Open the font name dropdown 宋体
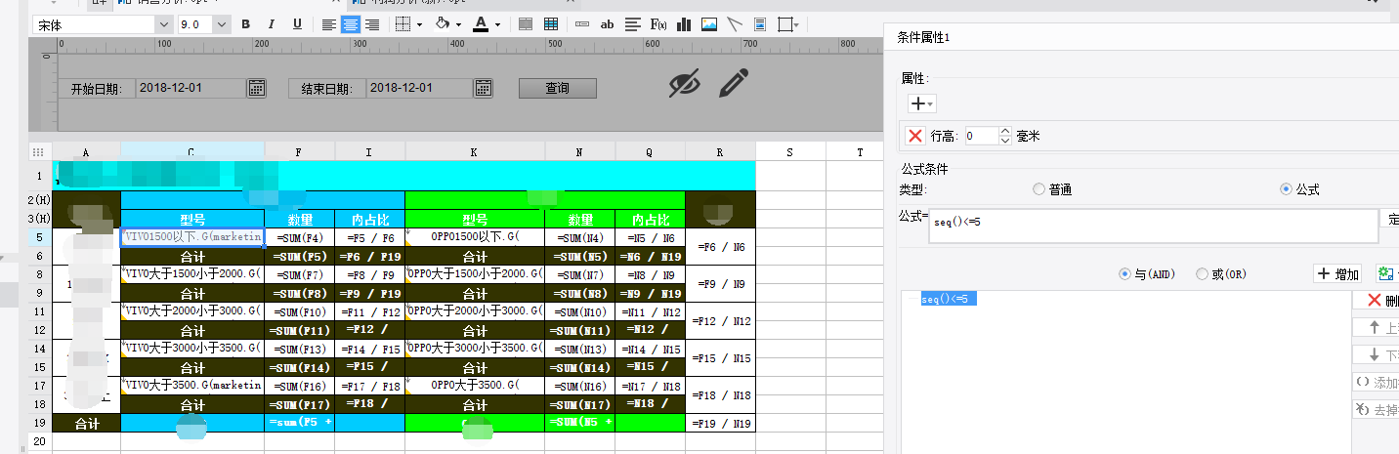 pos(163,24)
